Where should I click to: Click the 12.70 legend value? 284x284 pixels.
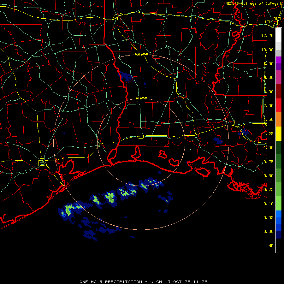(x=267, y=35)
